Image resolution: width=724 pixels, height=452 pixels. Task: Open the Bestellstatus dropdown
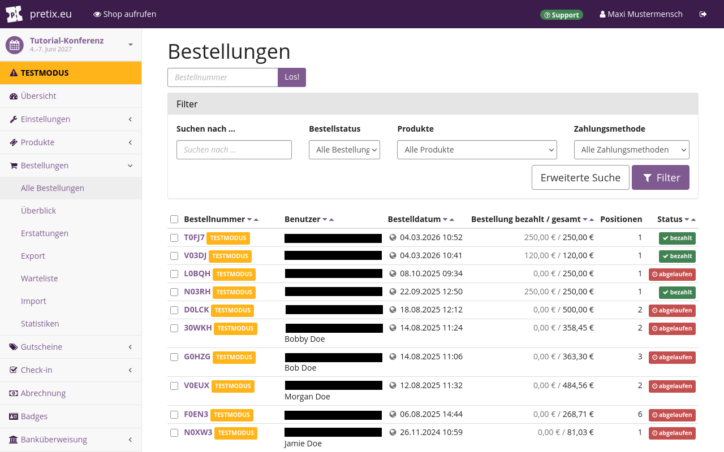[x=344, y=150]
